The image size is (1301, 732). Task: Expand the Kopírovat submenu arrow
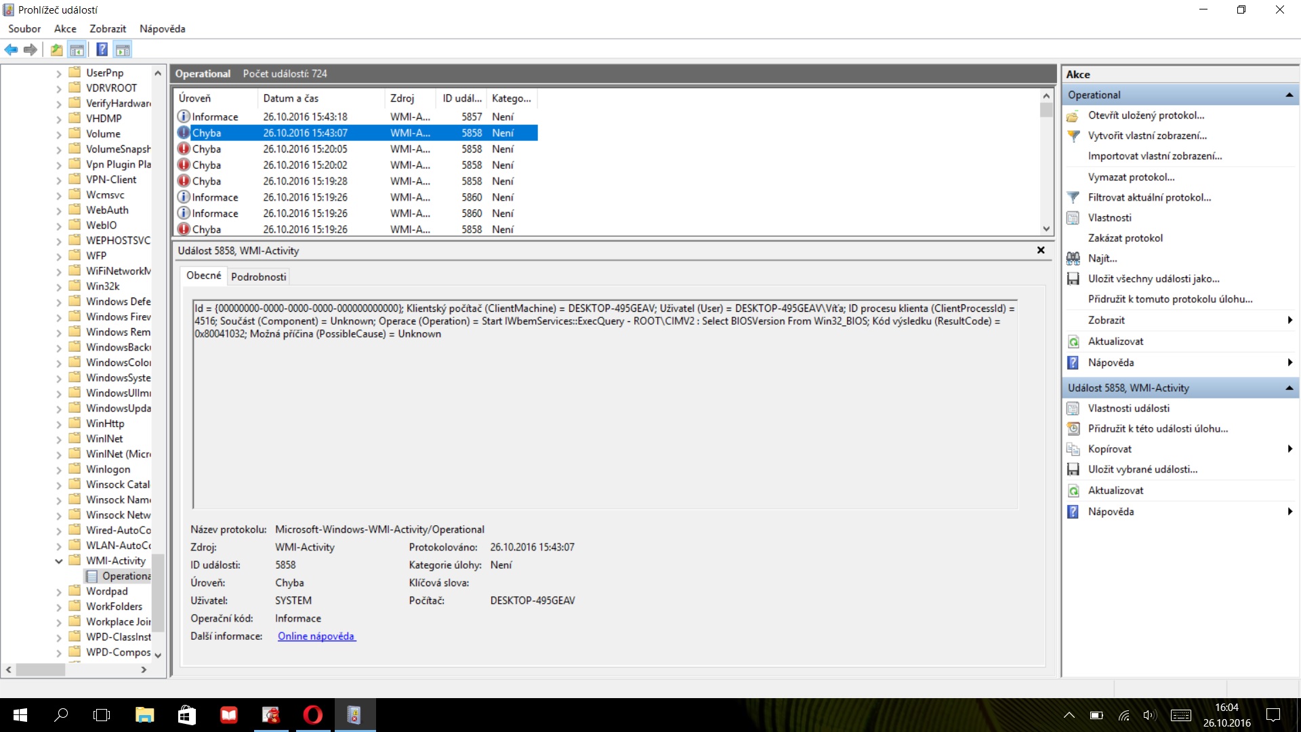click(x=1289, y=449)
